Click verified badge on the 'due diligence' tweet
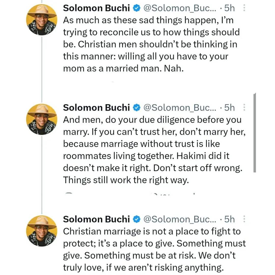 pyautogui.click(x=137, y=108)
